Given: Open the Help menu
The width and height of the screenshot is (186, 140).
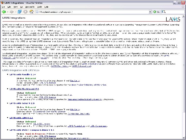Looking at the screenshot, I should [47, 7].
